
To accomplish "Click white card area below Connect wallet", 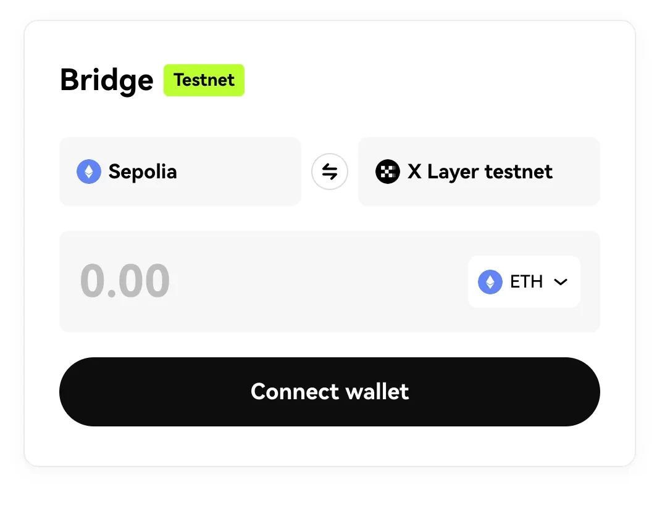I will 330,446.
